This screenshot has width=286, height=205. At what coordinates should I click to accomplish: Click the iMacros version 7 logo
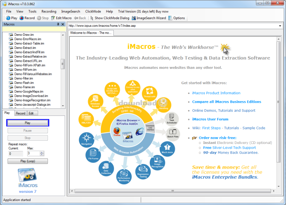point(28,181)
